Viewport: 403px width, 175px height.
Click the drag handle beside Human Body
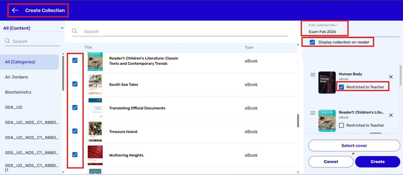pos(312,75)
